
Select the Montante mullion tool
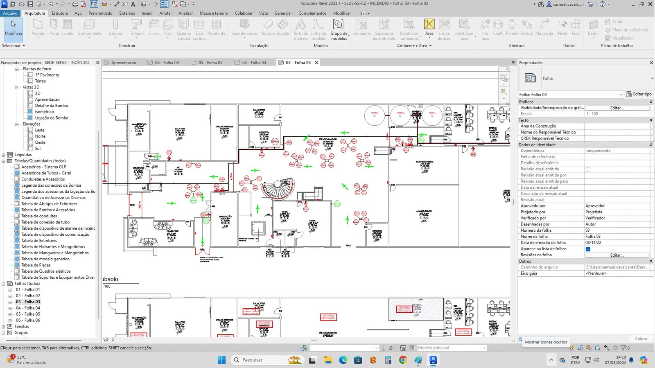coord(216,28)
